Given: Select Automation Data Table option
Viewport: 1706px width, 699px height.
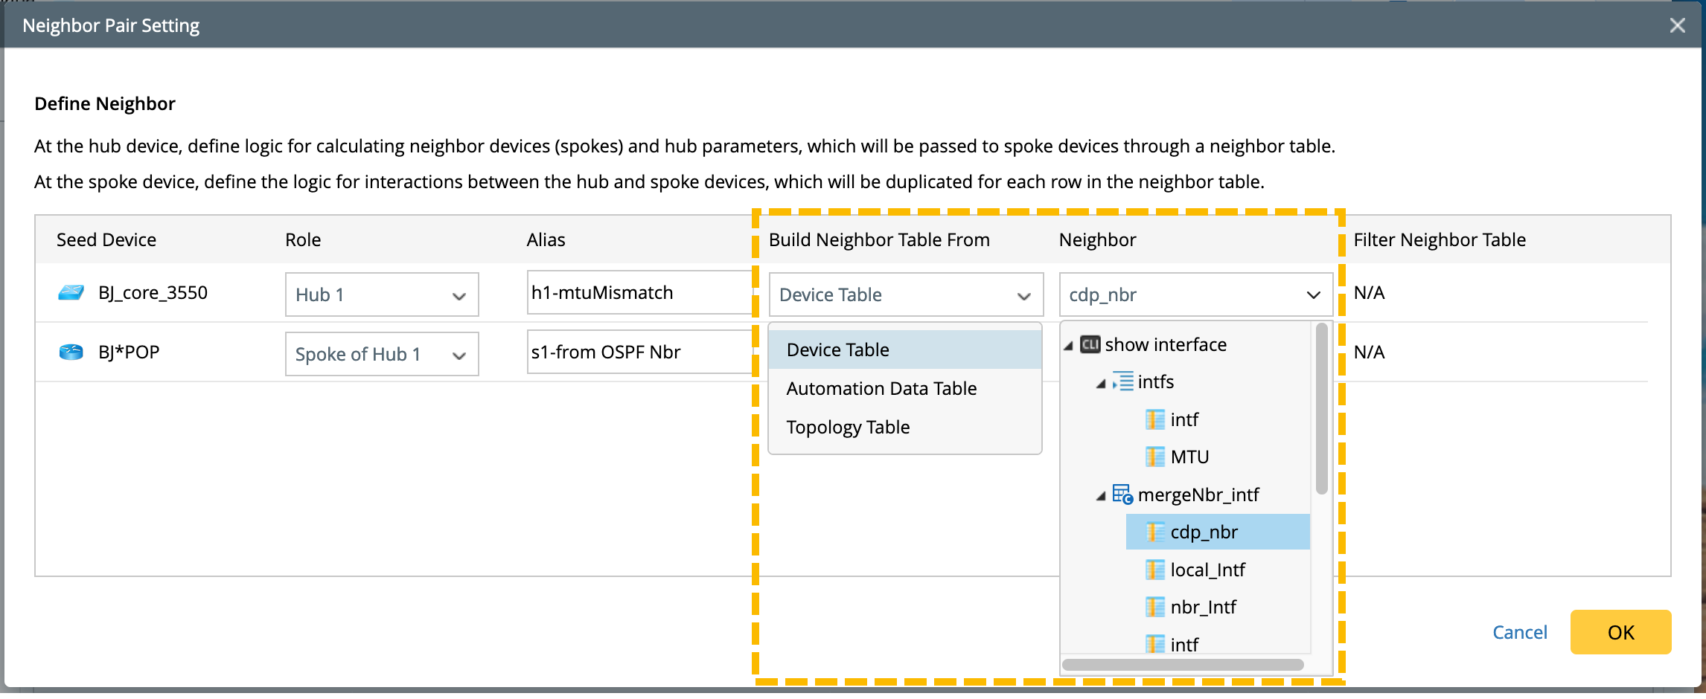Looking at the screenshot, I should click(881, 388).
